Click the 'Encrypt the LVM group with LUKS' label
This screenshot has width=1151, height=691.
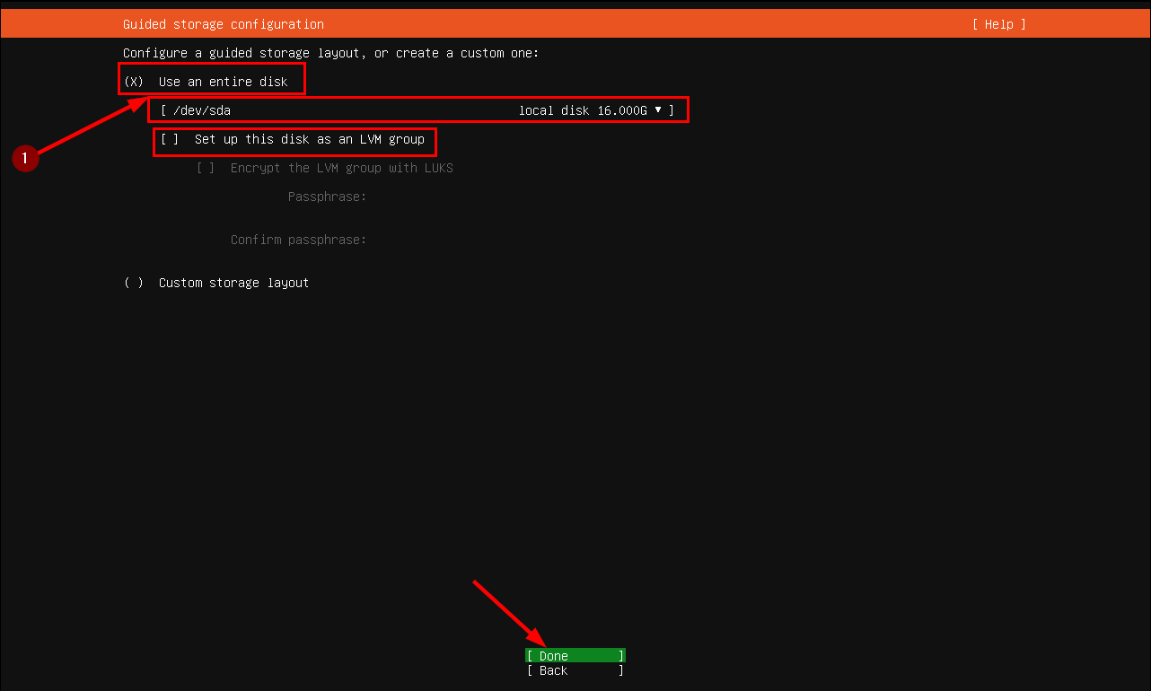341,168
